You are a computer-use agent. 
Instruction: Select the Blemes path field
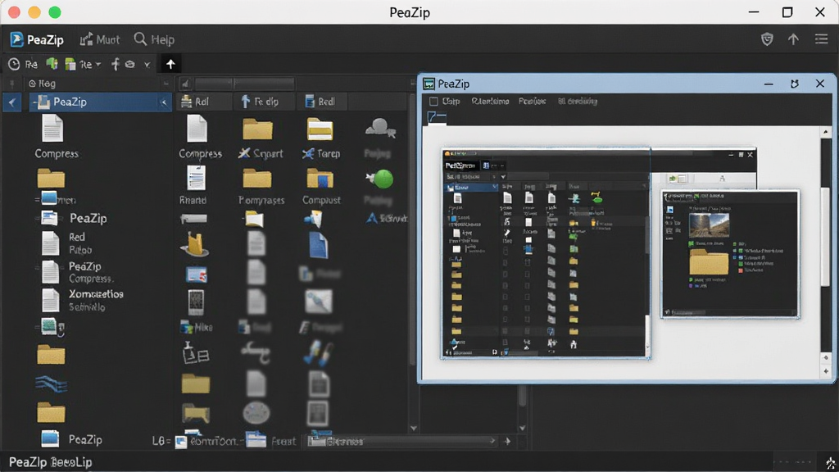click(401, 442)
